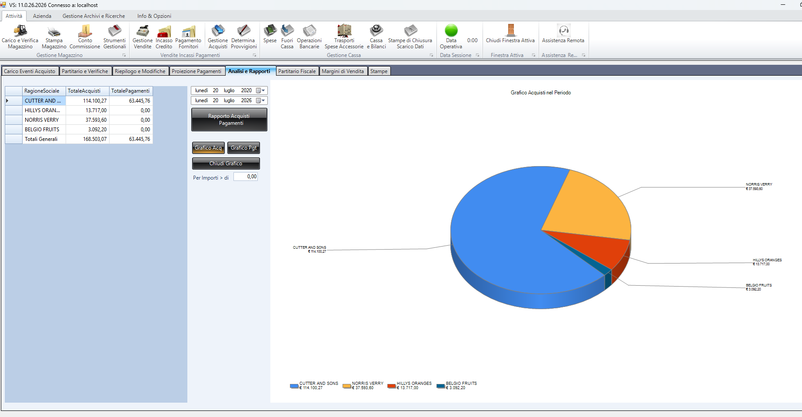Click the Grafico Pgt button
Viewport: 802px width, 417px height.
click(x=243, y=148)
